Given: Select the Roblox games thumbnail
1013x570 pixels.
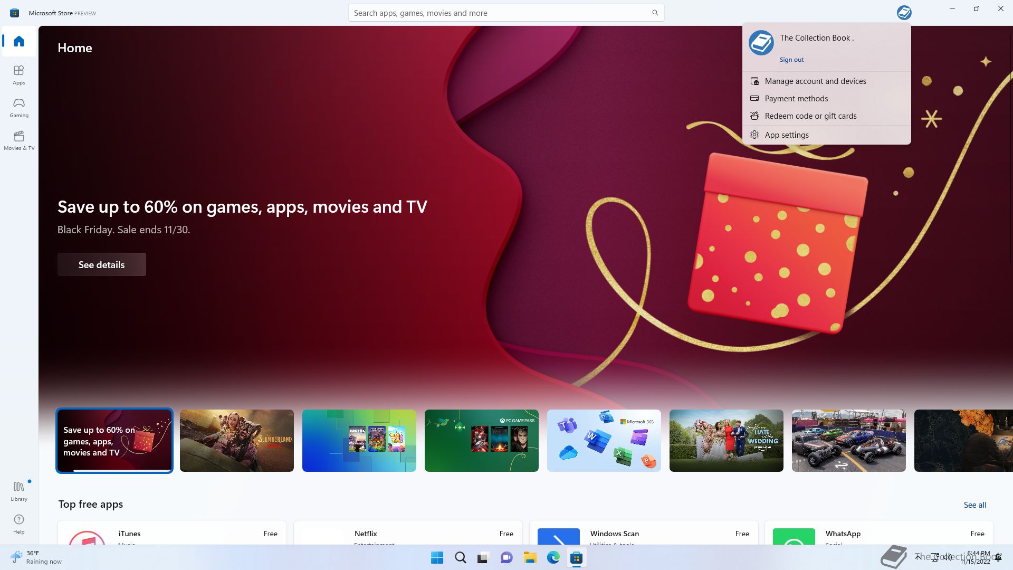Looking at the screenshot, I should (359, 441).
